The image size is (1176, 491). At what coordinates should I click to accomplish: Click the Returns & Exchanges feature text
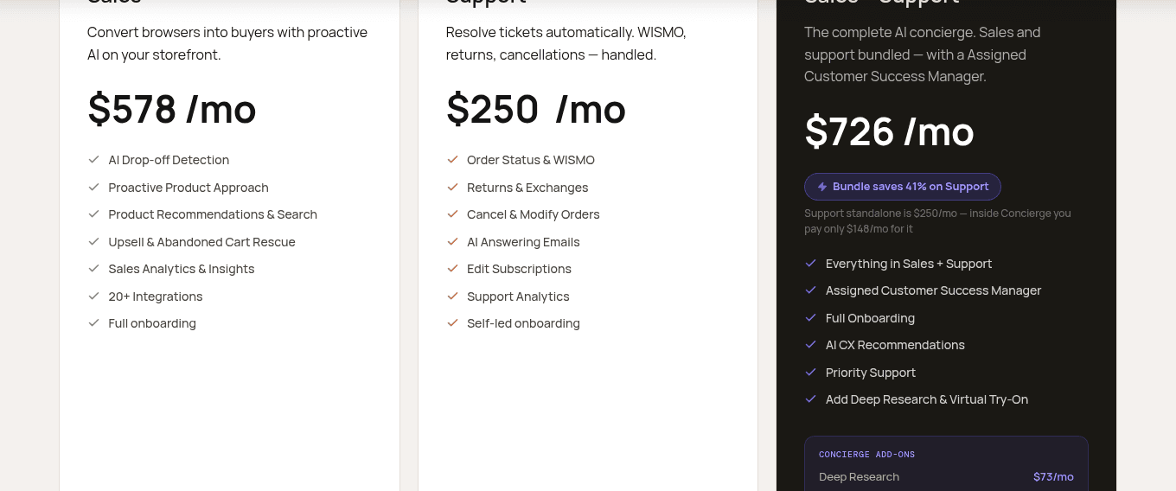pos(527,188)
